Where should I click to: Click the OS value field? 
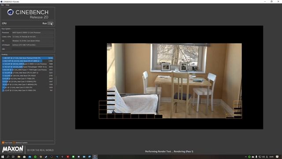click(x=33, y=41)
